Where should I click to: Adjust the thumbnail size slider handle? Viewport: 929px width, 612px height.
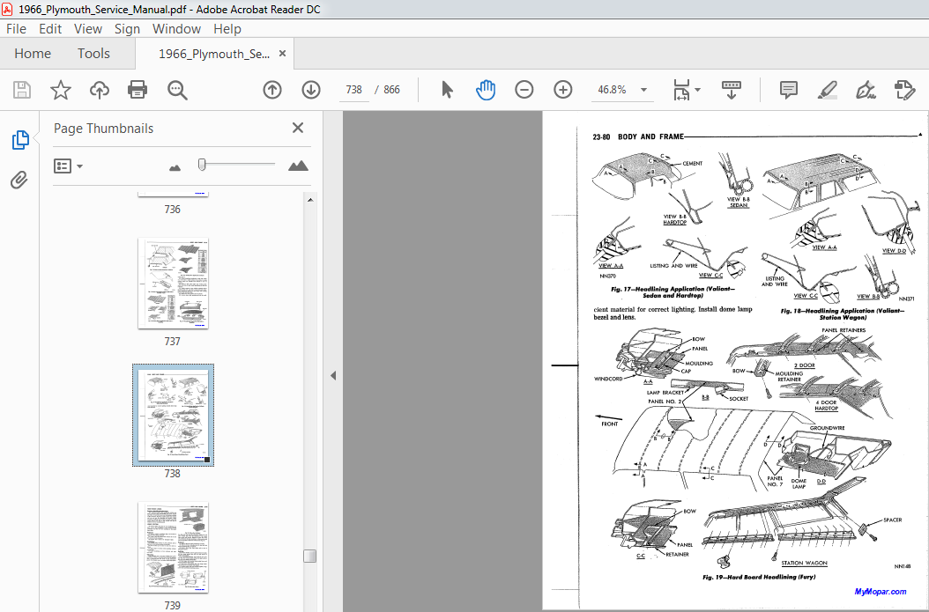(202, 165)
